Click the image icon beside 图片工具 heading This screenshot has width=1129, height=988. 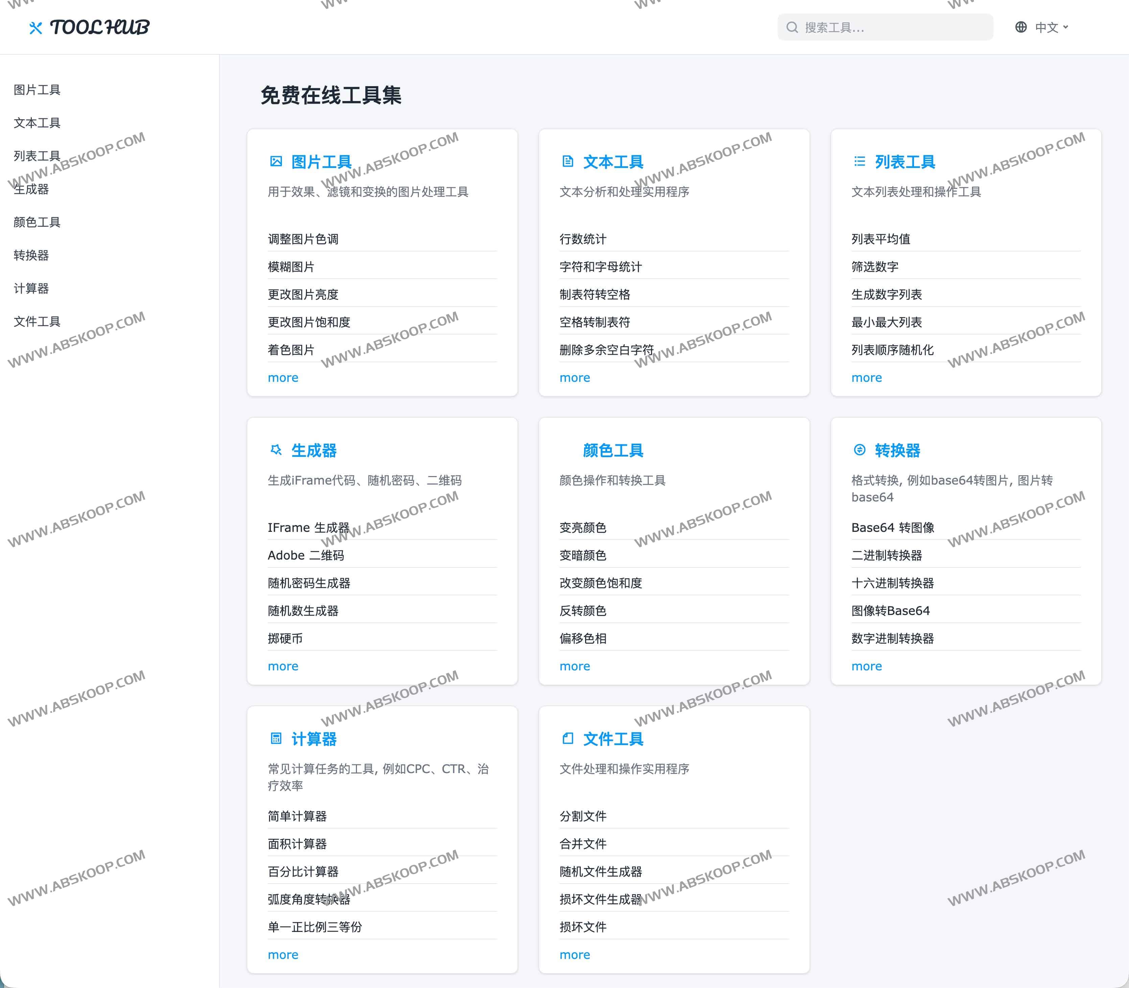click(x=276, y=162)
